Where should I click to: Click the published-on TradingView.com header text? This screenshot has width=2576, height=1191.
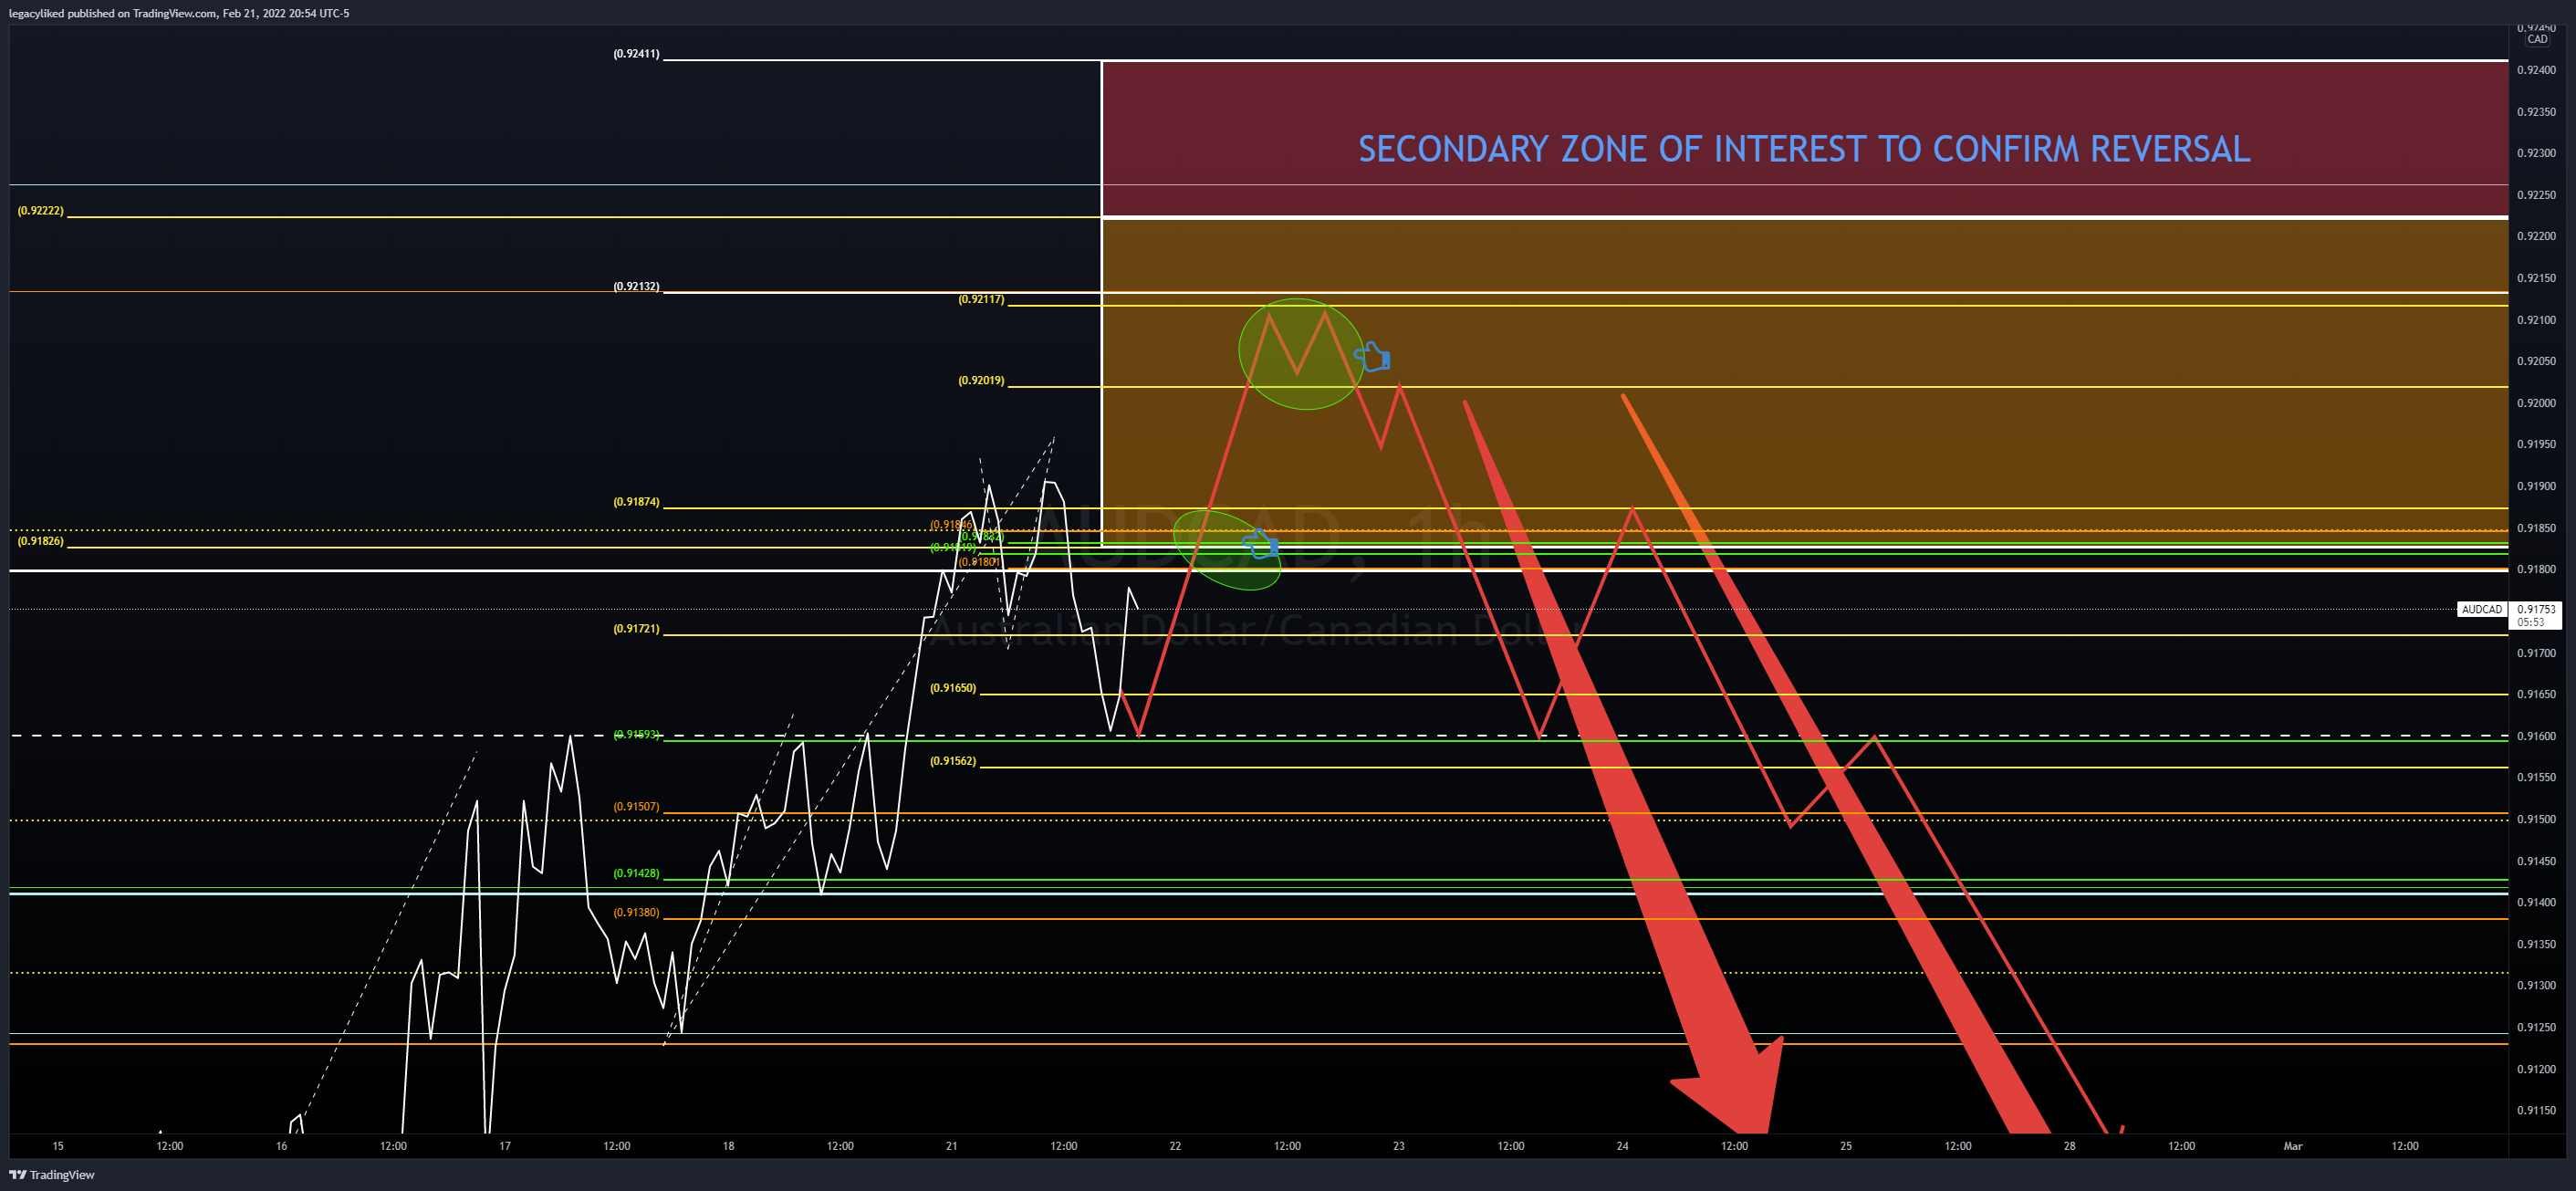point(179,13)
